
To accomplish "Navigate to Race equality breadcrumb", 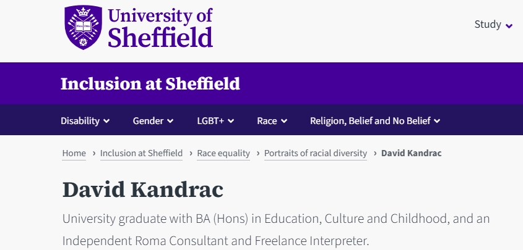I will tap(223, 153).
